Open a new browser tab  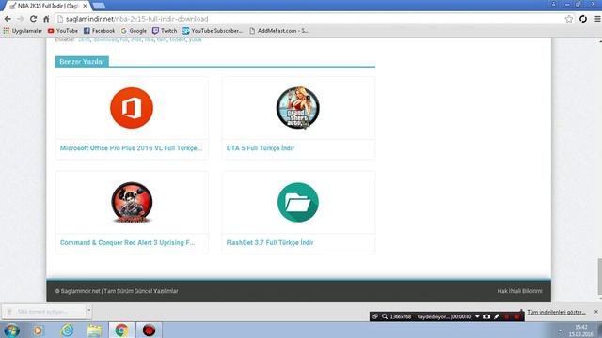click(x=99, y=6)
